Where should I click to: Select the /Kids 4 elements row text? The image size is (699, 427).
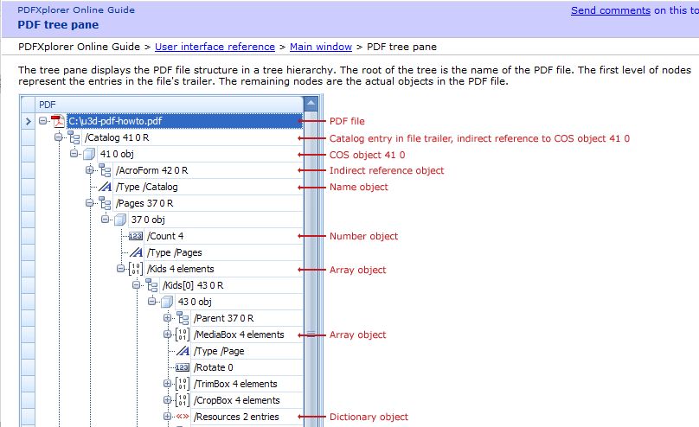pyautogui.click(x=181, y=269)
